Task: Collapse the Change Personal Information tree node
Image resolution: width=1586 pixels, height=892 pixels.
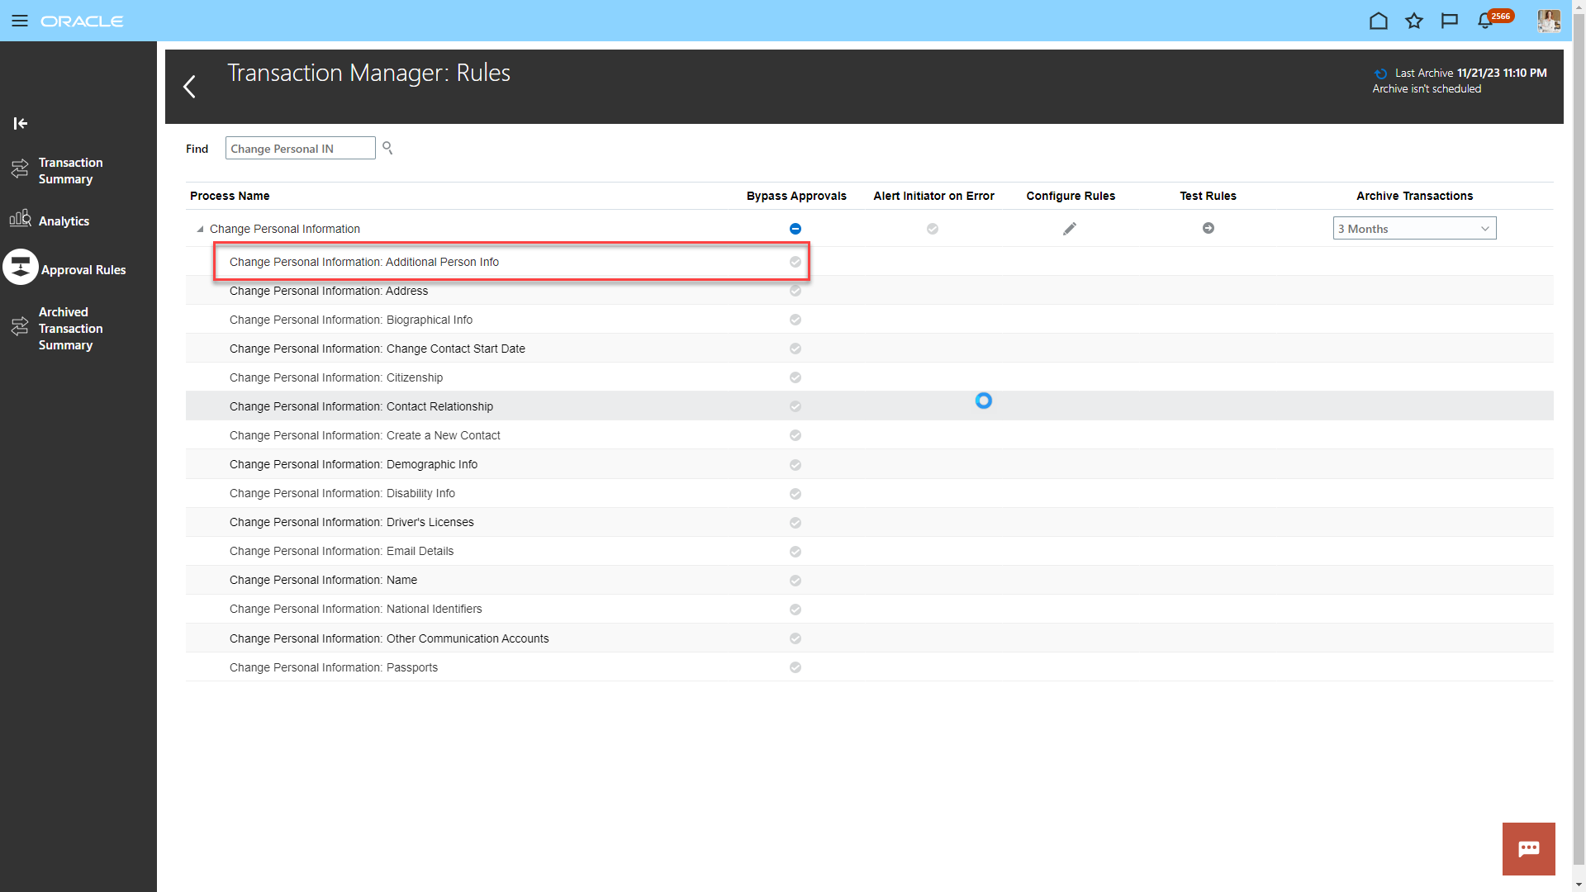Action: (x=200, y=229)
